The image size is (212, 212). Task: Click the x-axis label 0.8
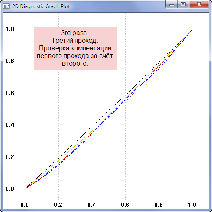(159, 205)
